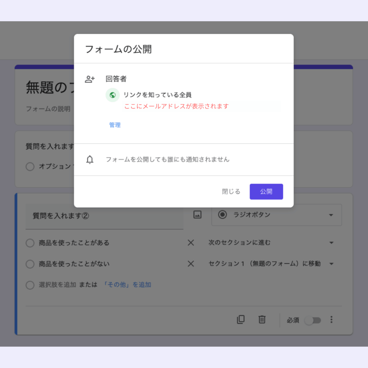Image resolution: width=368 pixels, height=368 pixels.
Task: Click the add image icon beside question 2
Action: [197, 215]
